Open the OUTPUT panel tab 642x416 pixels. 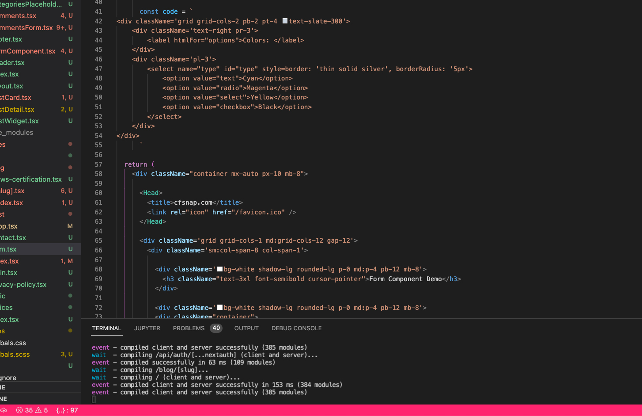pyautogui.click(x=246, y=328)
